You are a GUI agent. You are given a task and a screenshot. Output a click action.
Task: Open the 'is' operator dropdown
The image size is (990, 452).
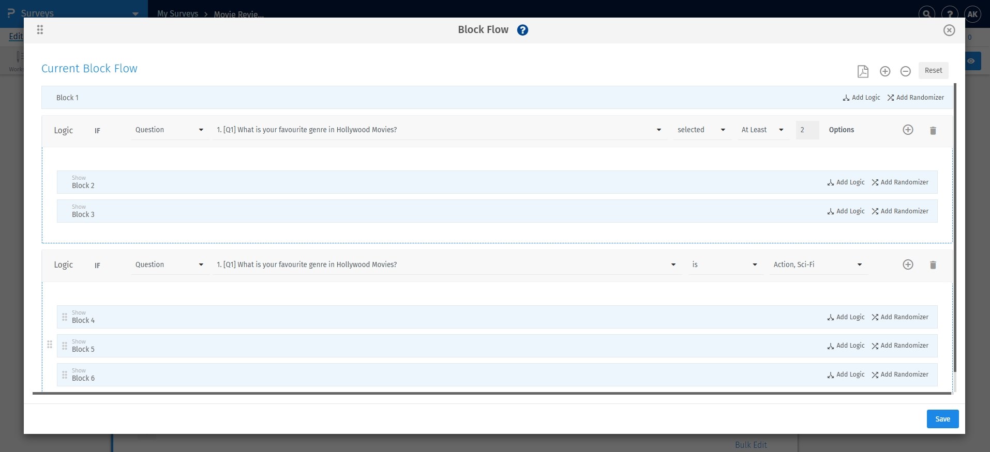(725, 265)
